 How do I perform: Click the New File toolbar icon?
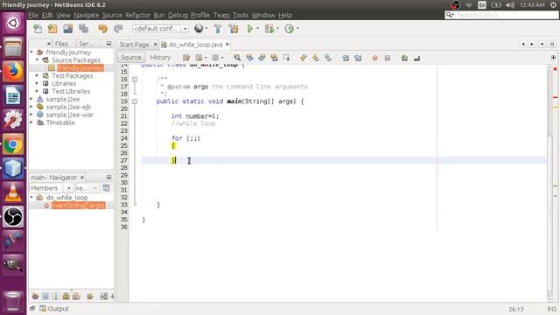tap(38, 29)
